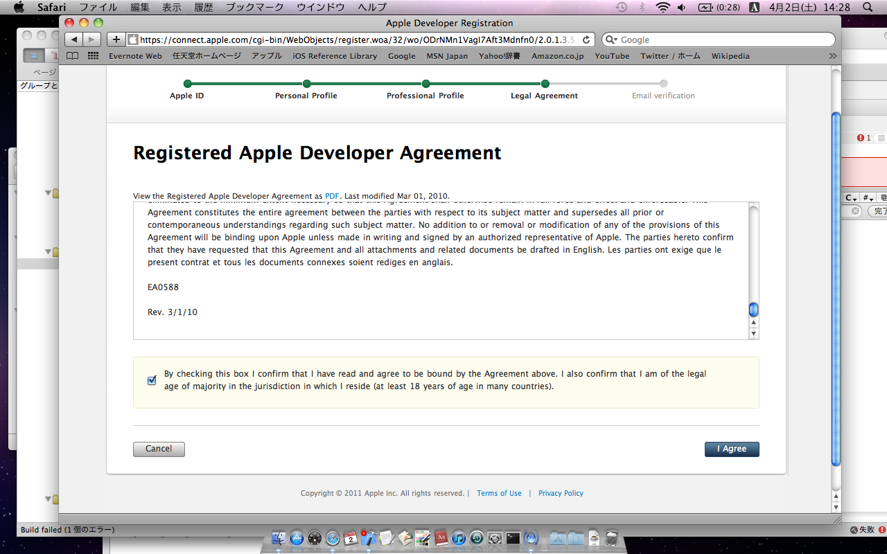
Task: Open the Evernote Web bookmark
Action: click(x=135, y=56)
